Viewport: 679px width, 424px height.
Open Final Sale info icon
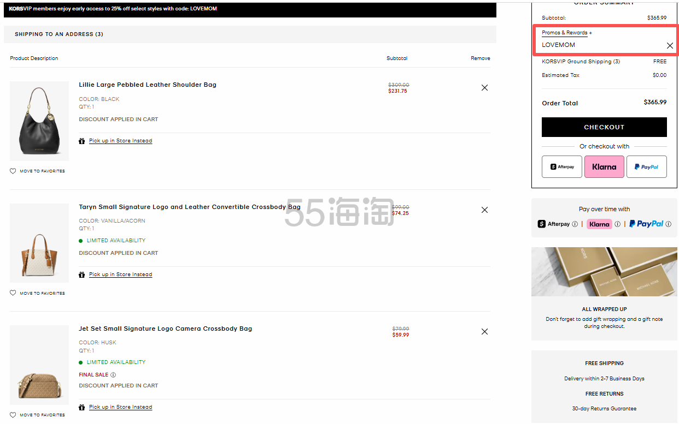pyautogui.click(x=113, y=375)
